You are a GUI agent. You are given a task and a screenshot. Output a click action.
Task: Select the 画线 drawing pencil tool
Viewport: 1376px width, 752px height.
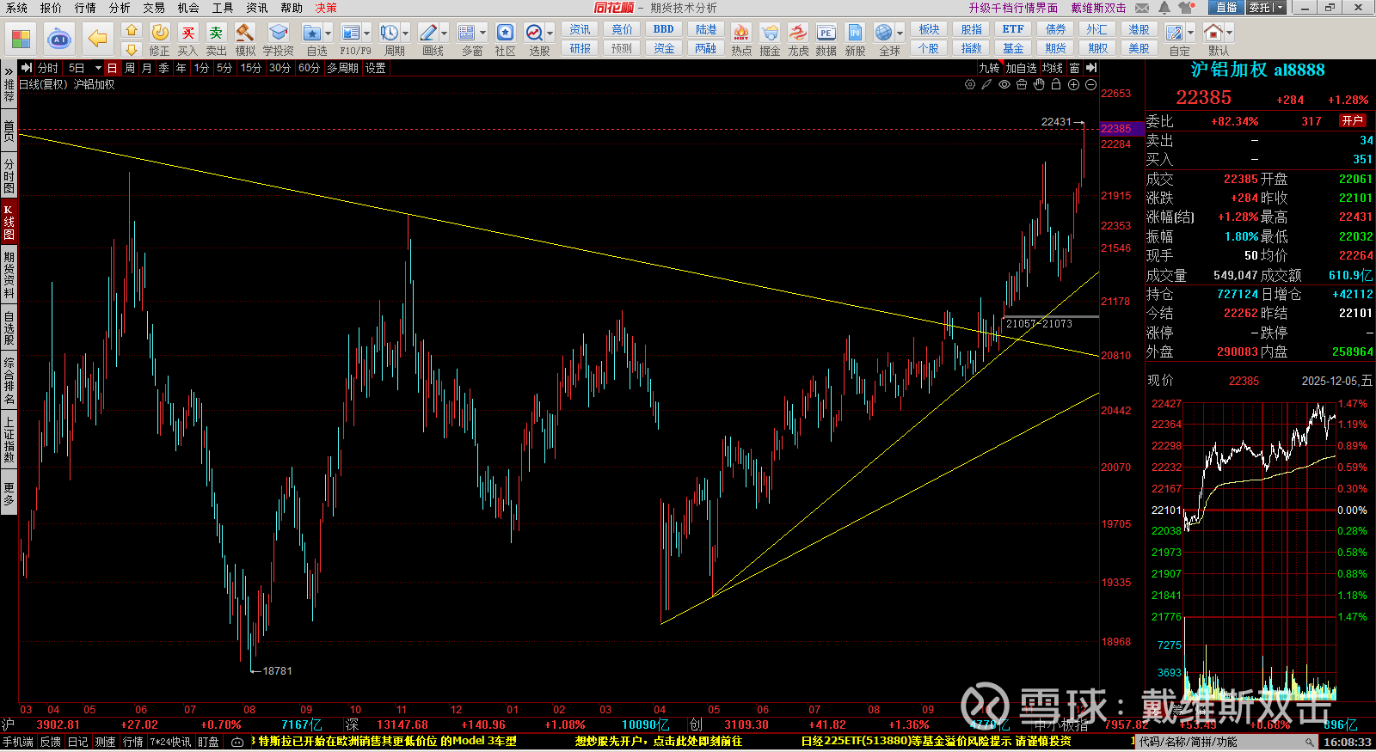click(x=428, y=33)
